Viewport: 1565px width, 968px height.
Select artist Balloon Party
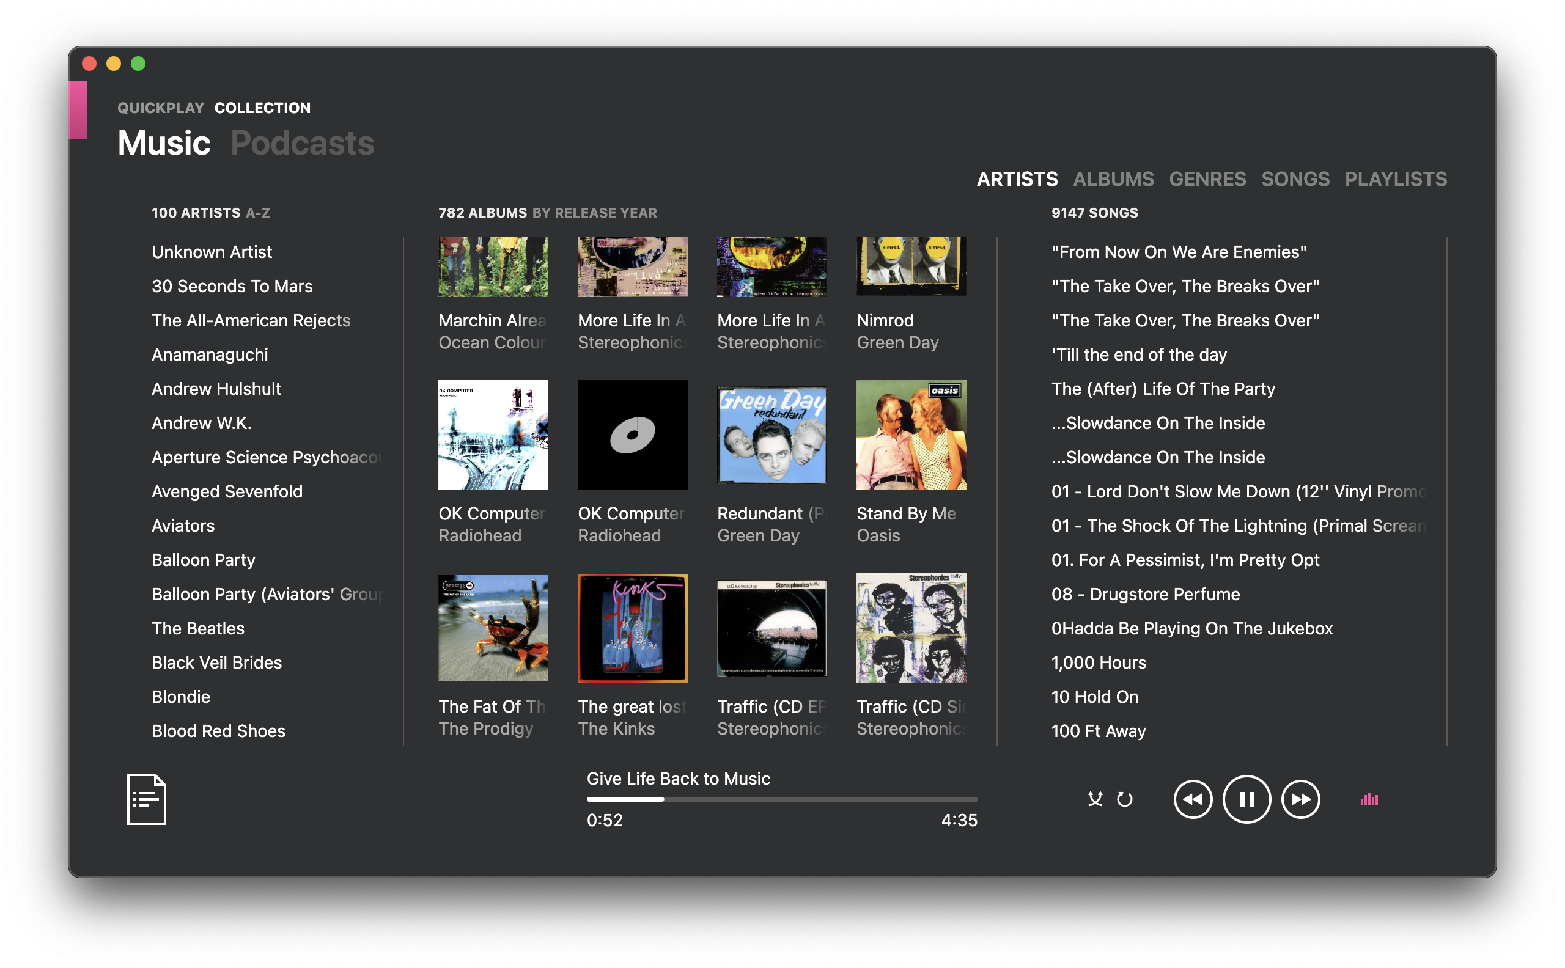tap(204, 560)
